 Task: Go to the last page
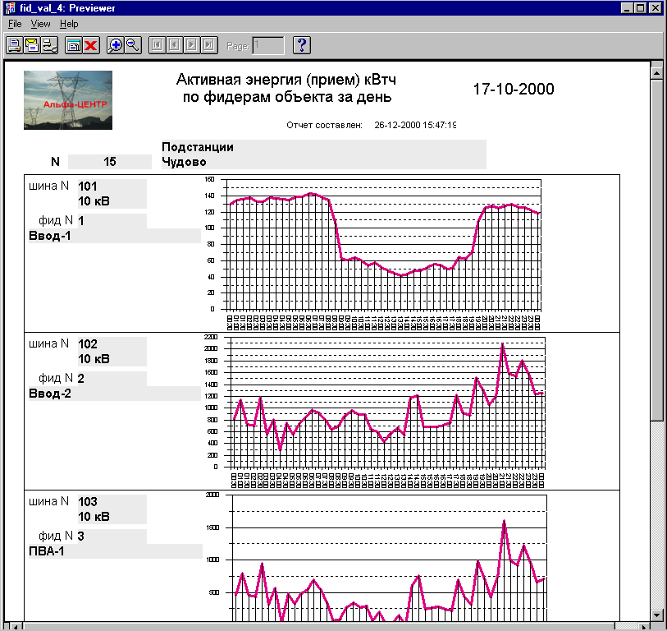pyautogui.click(x=209, y=45)
